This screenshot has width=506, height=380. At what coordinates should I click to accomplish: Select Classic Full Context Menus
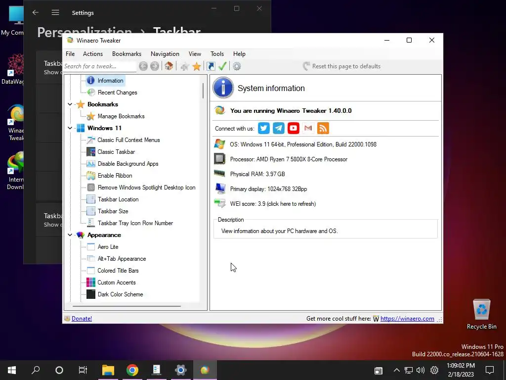(x=128, y=140)
